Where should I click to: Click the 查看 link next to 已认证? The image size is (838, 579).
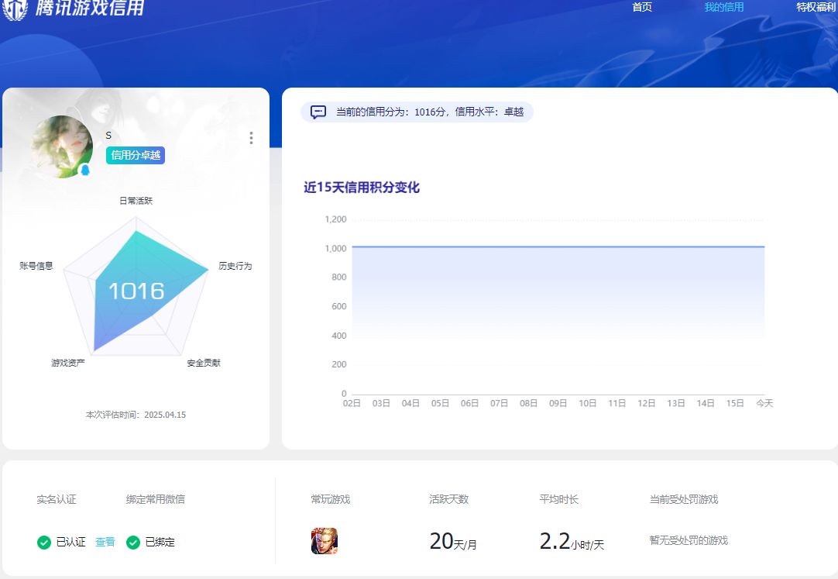tap(105, 542)
